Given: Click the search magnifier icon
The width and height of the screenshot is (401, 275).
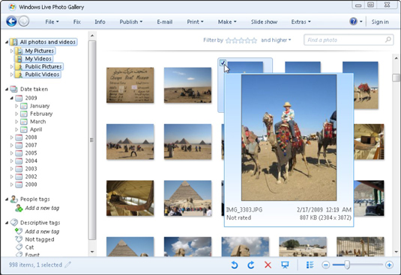Looking at the screenshot, I should (388, 40).
